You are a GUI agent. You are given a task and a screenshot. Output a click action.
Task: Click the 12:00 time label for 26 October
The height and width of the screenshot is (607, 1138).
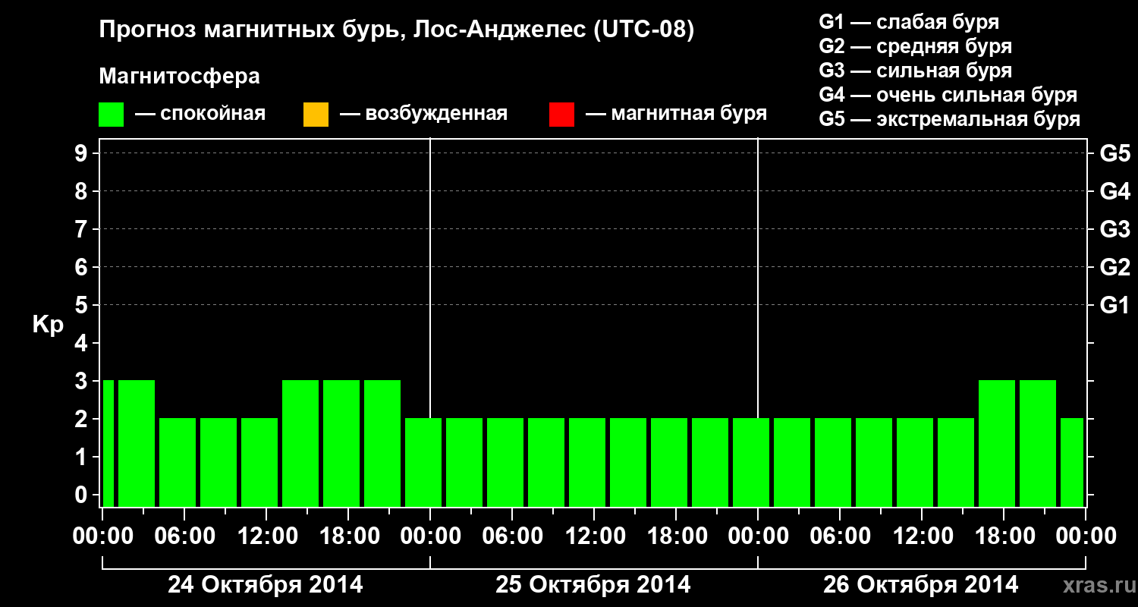pyautogui.click(x=922, y=536)
